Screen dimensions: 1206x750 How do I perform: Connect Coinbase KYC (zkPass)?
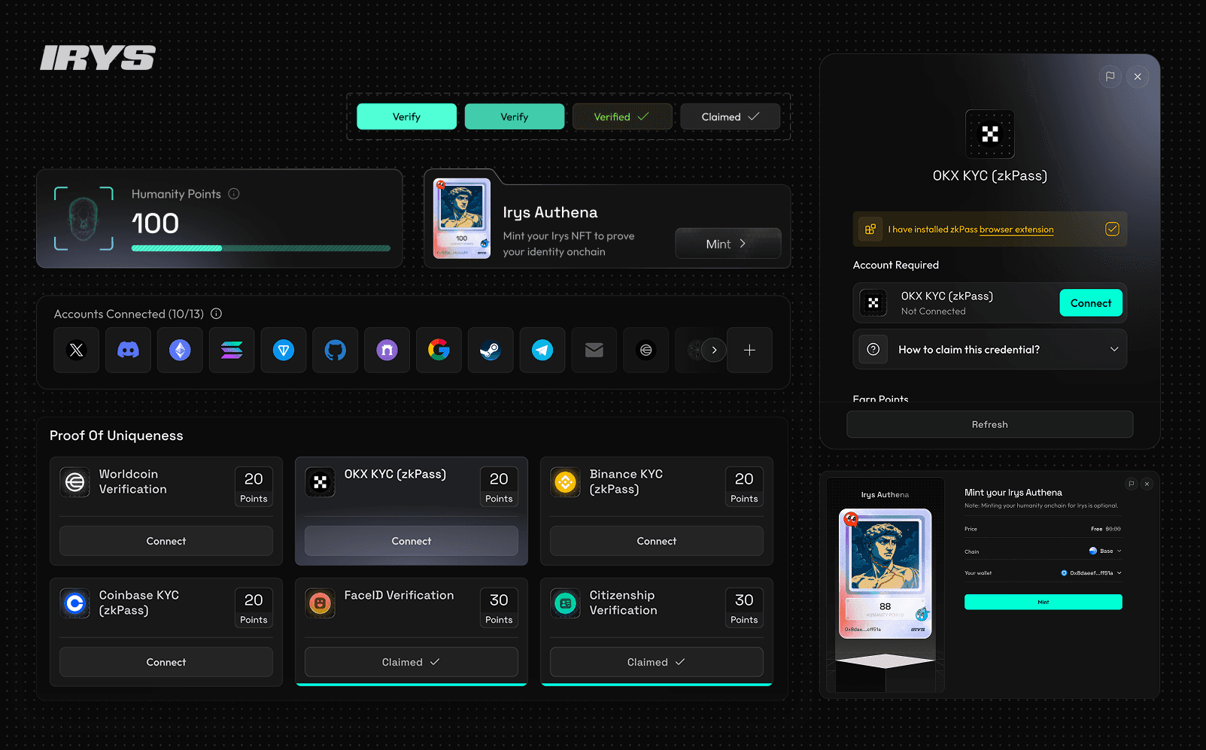point(166,662)
